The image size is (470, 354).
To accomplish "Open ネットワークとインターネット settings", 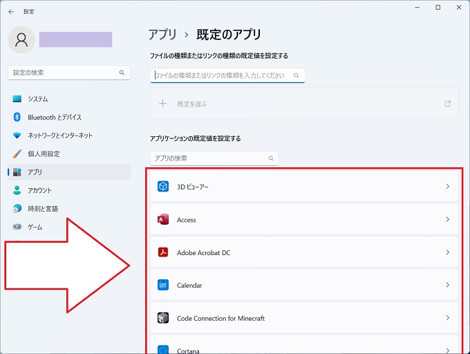I will tap(69, 136).
